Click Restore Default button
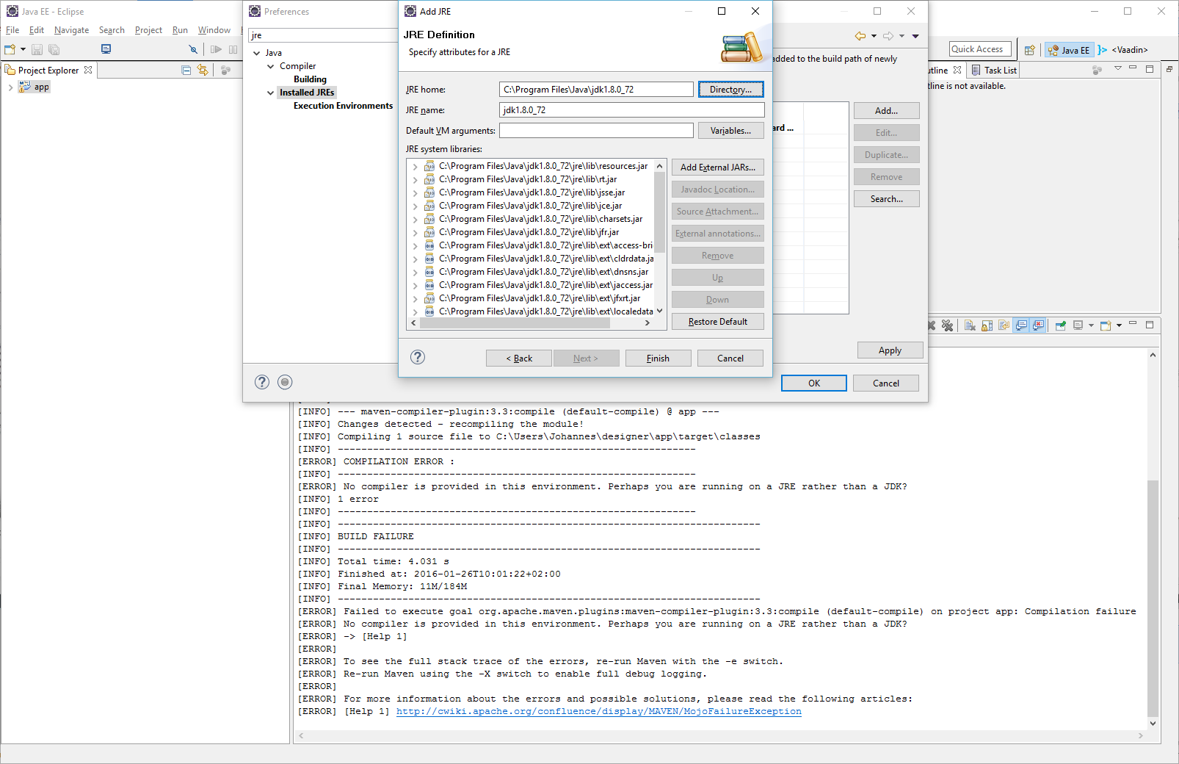 (718, 322)
